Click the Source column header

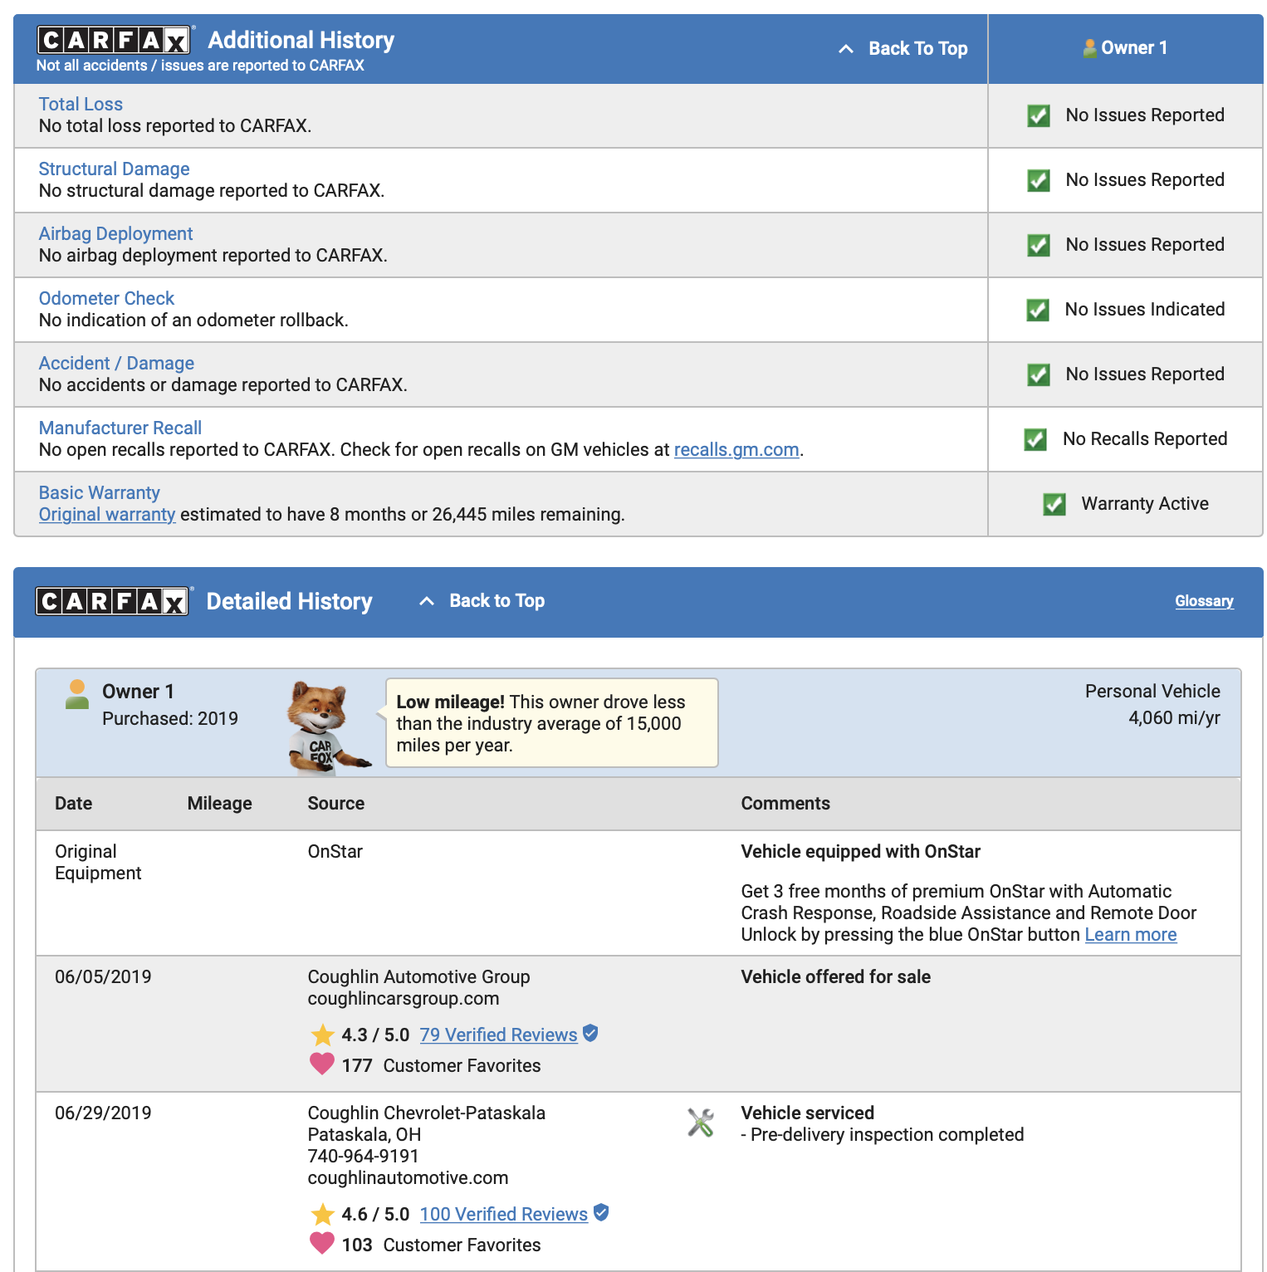point(335,804)
